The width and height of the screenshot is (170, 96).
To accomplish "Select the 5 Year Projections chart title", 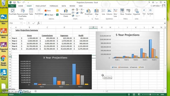I will coord(127,35).
